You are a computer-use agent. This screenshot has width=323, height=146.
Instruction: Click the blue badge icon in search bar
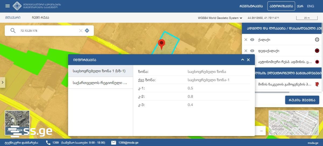pos(87,30)
